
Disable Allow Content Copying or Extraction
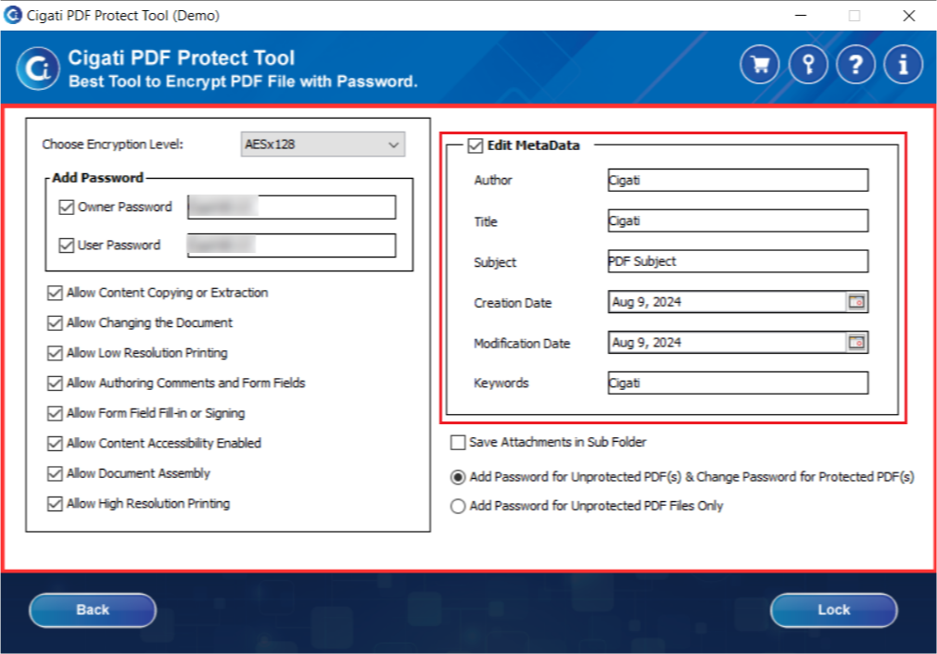tap(55, 293)
